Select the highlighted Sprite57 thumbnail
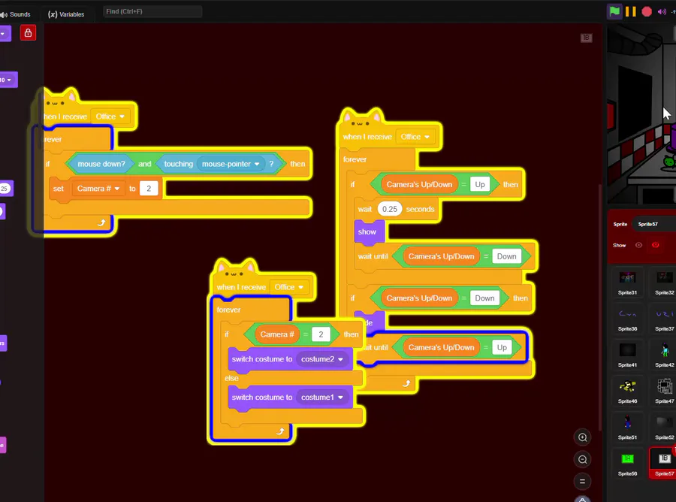 [664, 463]
